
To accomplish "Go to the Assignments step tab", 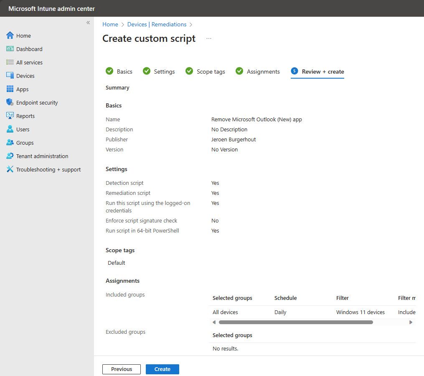I will coord(257,72).
